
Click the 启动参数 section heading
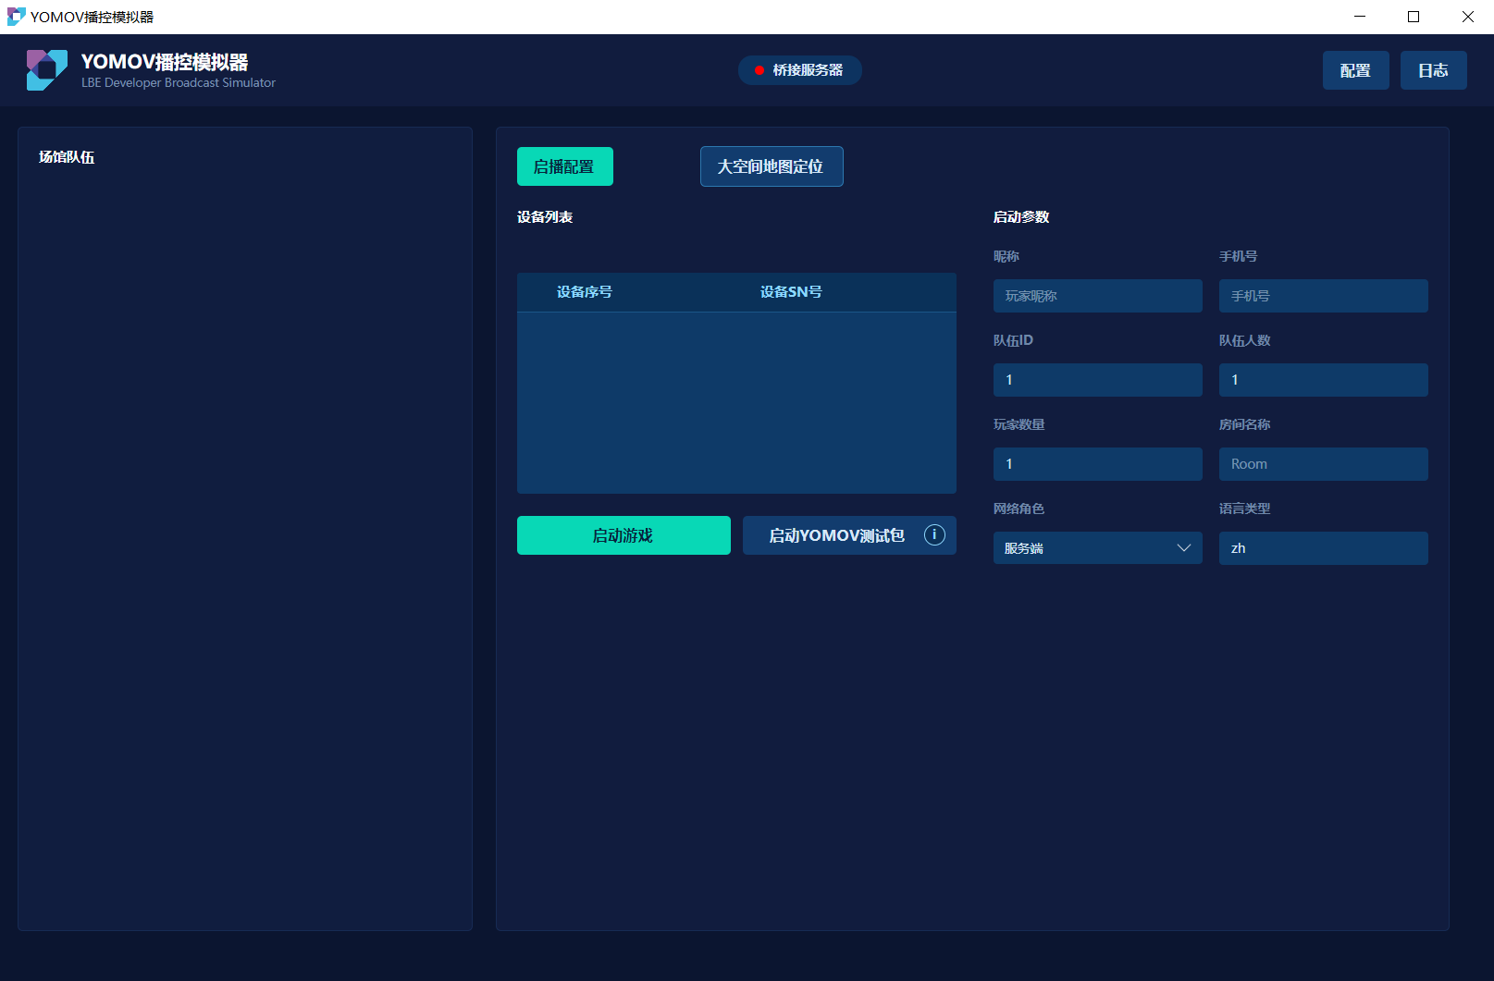(x=1021, y=217)
